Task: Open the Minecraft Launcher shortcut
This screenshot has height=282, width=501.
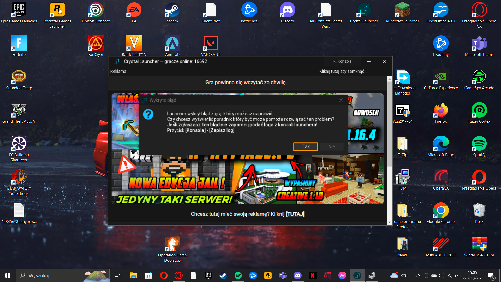Action: point(402,13)
